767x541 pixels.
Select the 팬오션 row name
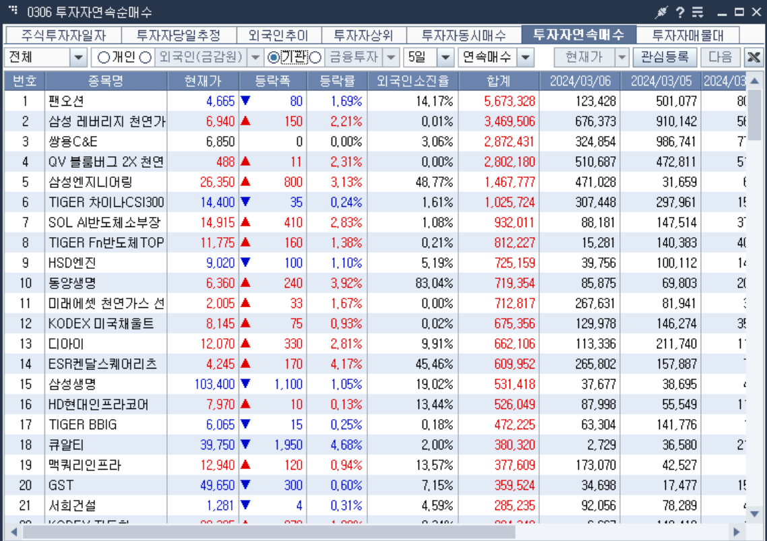click(66, 101)
